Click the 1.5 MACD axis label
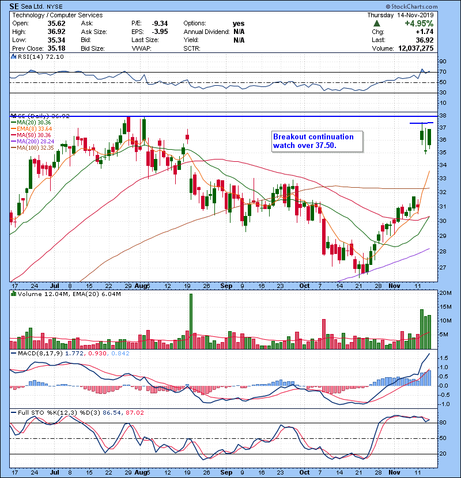 pyautogui.click(x=444, y=358)
